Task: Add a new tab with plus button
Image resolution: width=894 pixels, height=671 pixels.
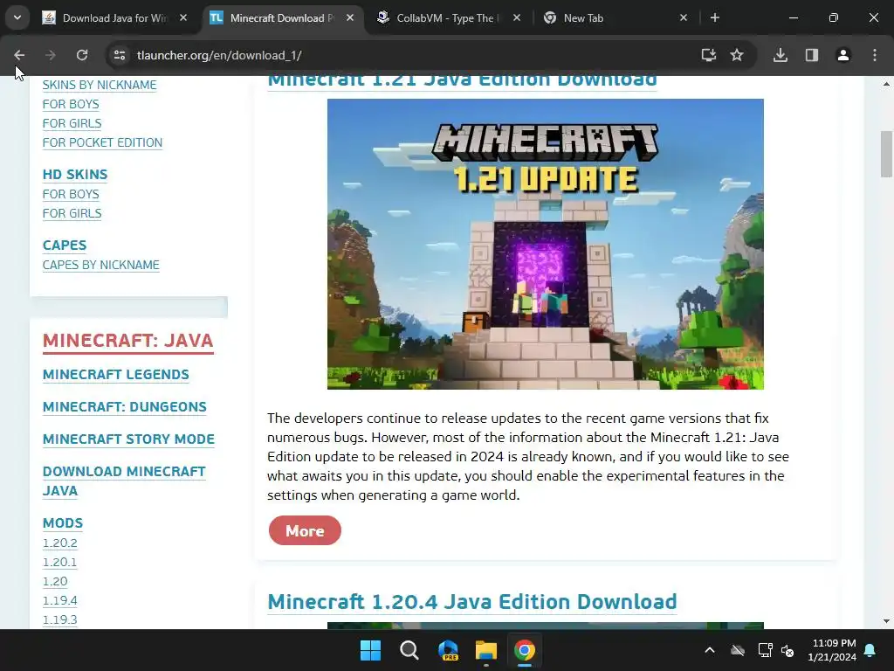Action: 715,17
